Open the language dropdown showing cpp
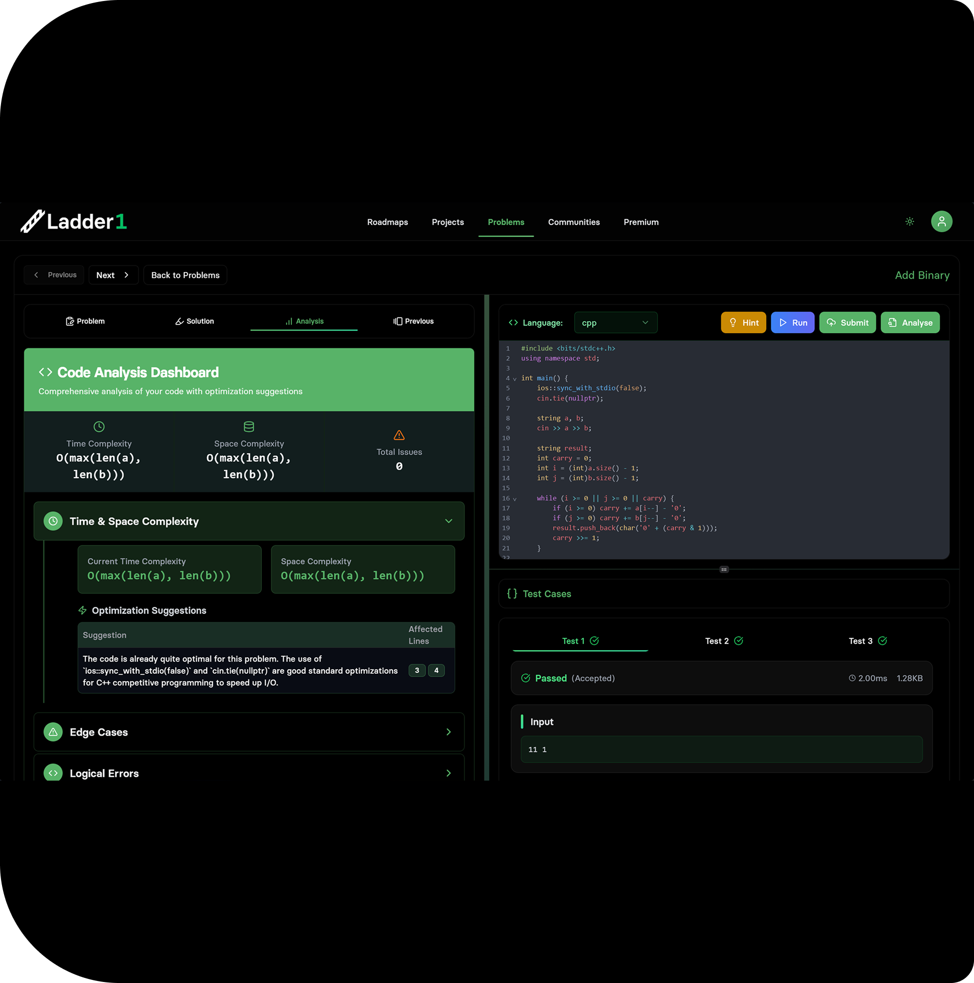The image size is (974, 983). 615,322
